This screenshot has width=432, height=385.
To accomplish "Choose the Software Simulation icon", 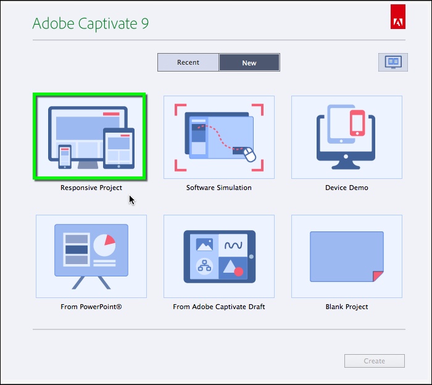I will (218, 137).
